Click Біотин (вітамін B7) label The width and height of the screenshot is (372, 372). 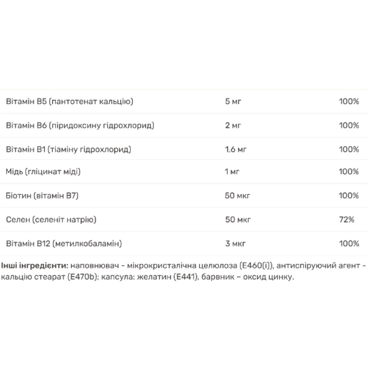(42, 196)
